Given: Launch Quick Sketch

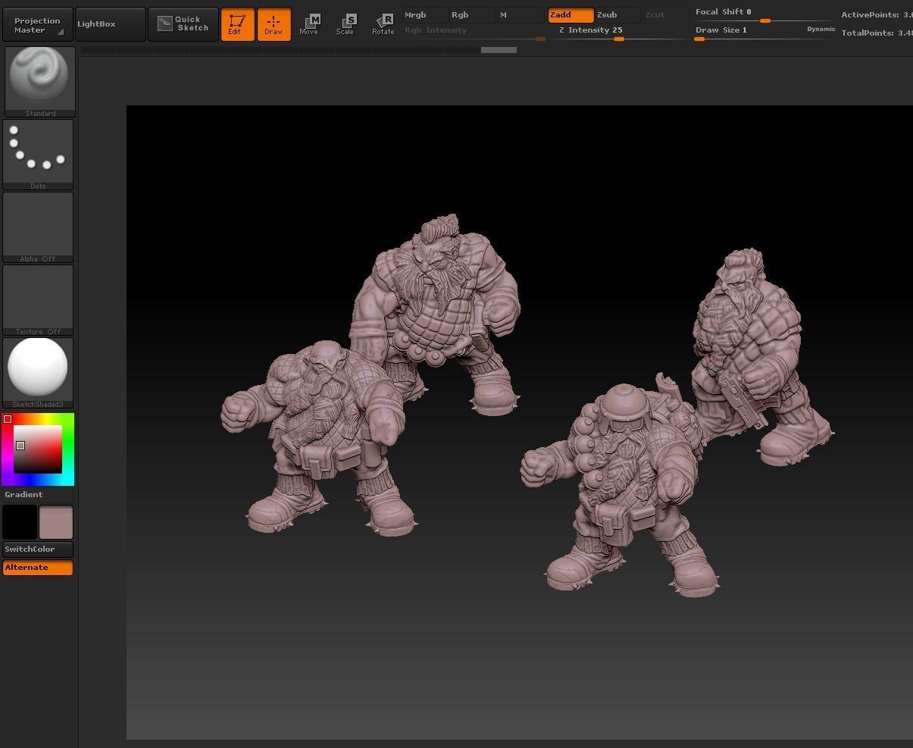Looking at the screenshot, I should pos(183,24).
